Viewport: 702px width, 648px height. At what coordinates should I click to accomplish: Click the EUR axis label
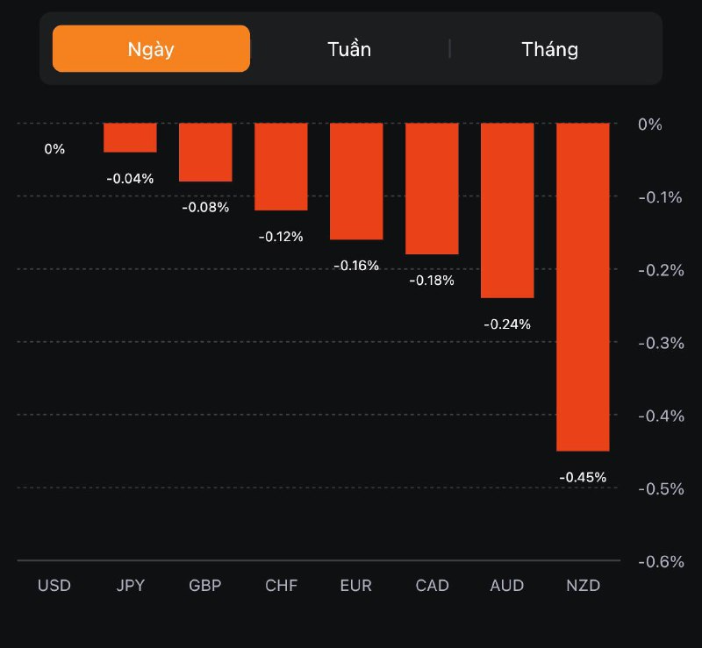click(356, 586)
